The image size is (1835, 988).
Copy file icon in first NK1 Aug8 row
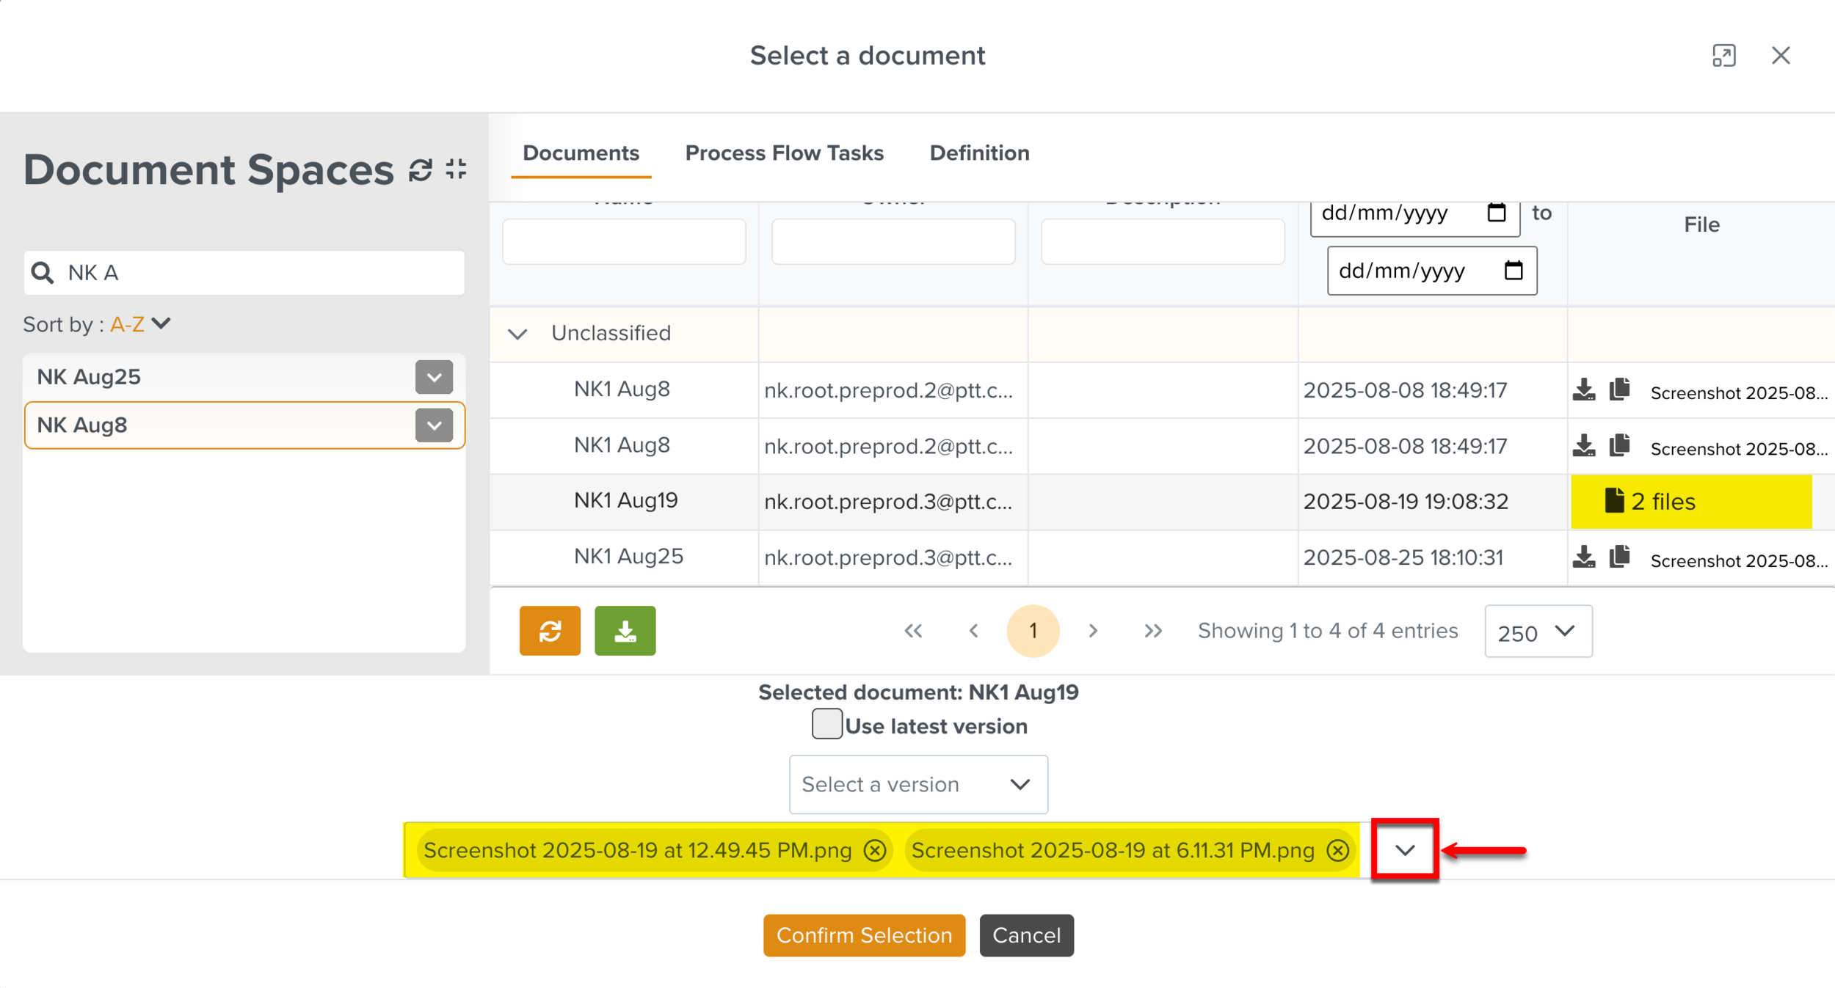(1619, 389)
